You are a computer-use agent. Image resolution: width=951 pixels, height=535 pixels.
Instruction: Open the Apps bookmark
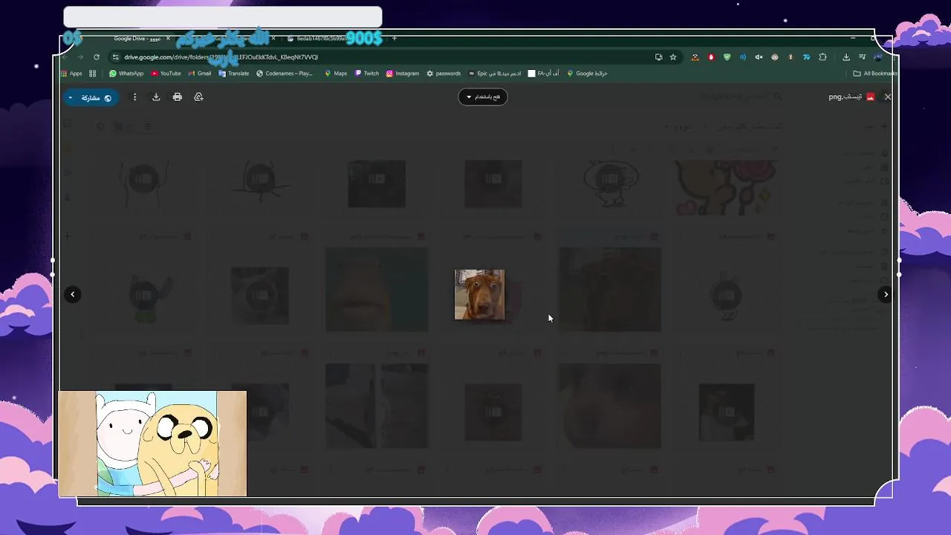tap(71, 74)
